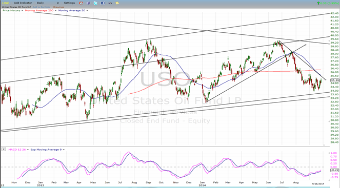Open the Settings menu
The image size is (340, 188).
(69, 3)
